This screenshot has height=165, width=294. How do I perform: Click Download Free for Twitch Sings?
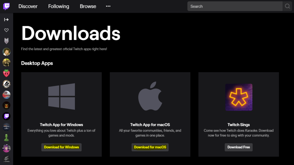[238, 147]
